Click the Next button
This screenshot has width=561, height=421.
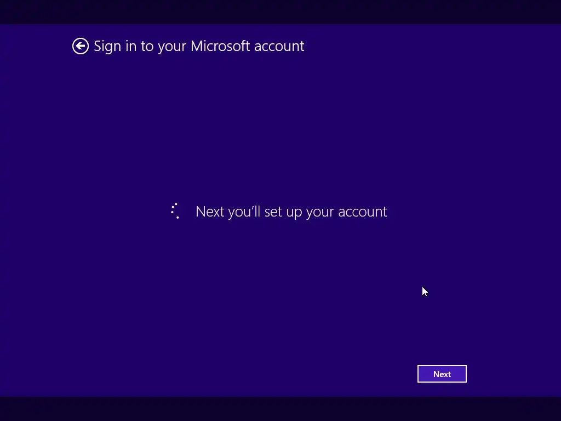442,374
